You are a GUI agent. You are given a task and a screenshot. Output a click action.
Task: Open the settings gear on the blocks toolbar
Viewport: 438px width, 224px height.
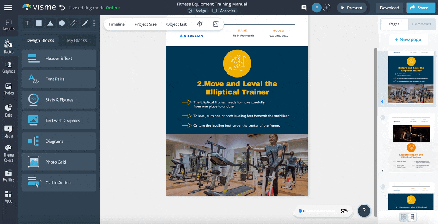tap(200, 24)
